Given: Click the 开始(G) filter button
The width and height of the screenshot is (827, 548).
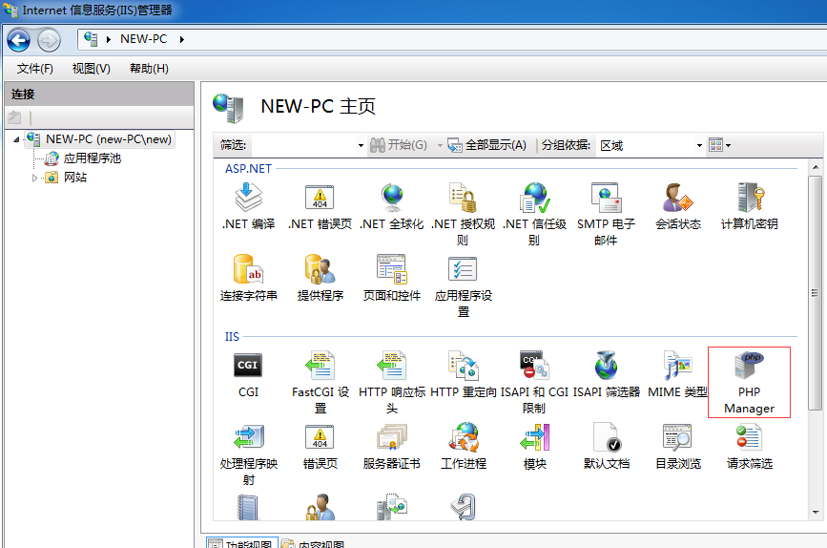Looking at the screenshot, I should (399, 145).
